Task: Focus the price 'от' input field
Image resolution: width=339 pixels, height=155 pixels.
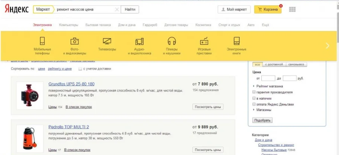Action: pyautogui.click(x=268, y=78)
